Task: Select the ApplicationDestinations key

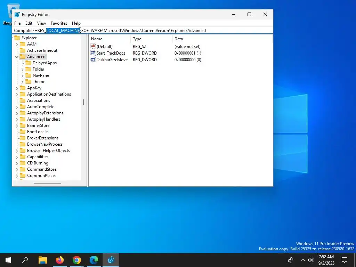Action: click(49, 94)
